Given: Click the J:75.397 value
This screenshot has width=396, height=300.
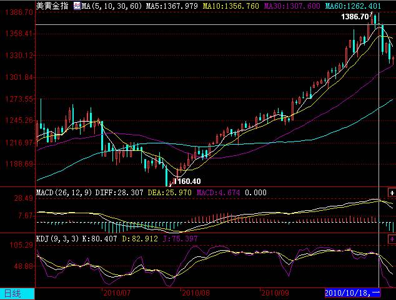Looking at the screenshot, I should pyautogui.click(x=180, y=238).
